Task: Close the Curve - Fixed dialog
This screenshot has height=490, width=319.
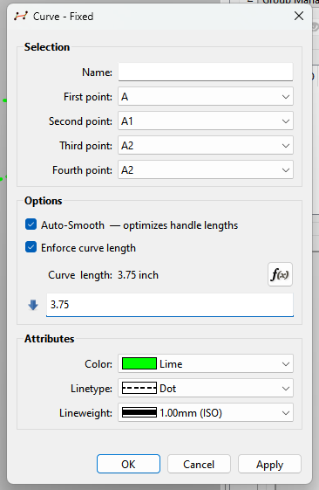Action: click(299, 16)
